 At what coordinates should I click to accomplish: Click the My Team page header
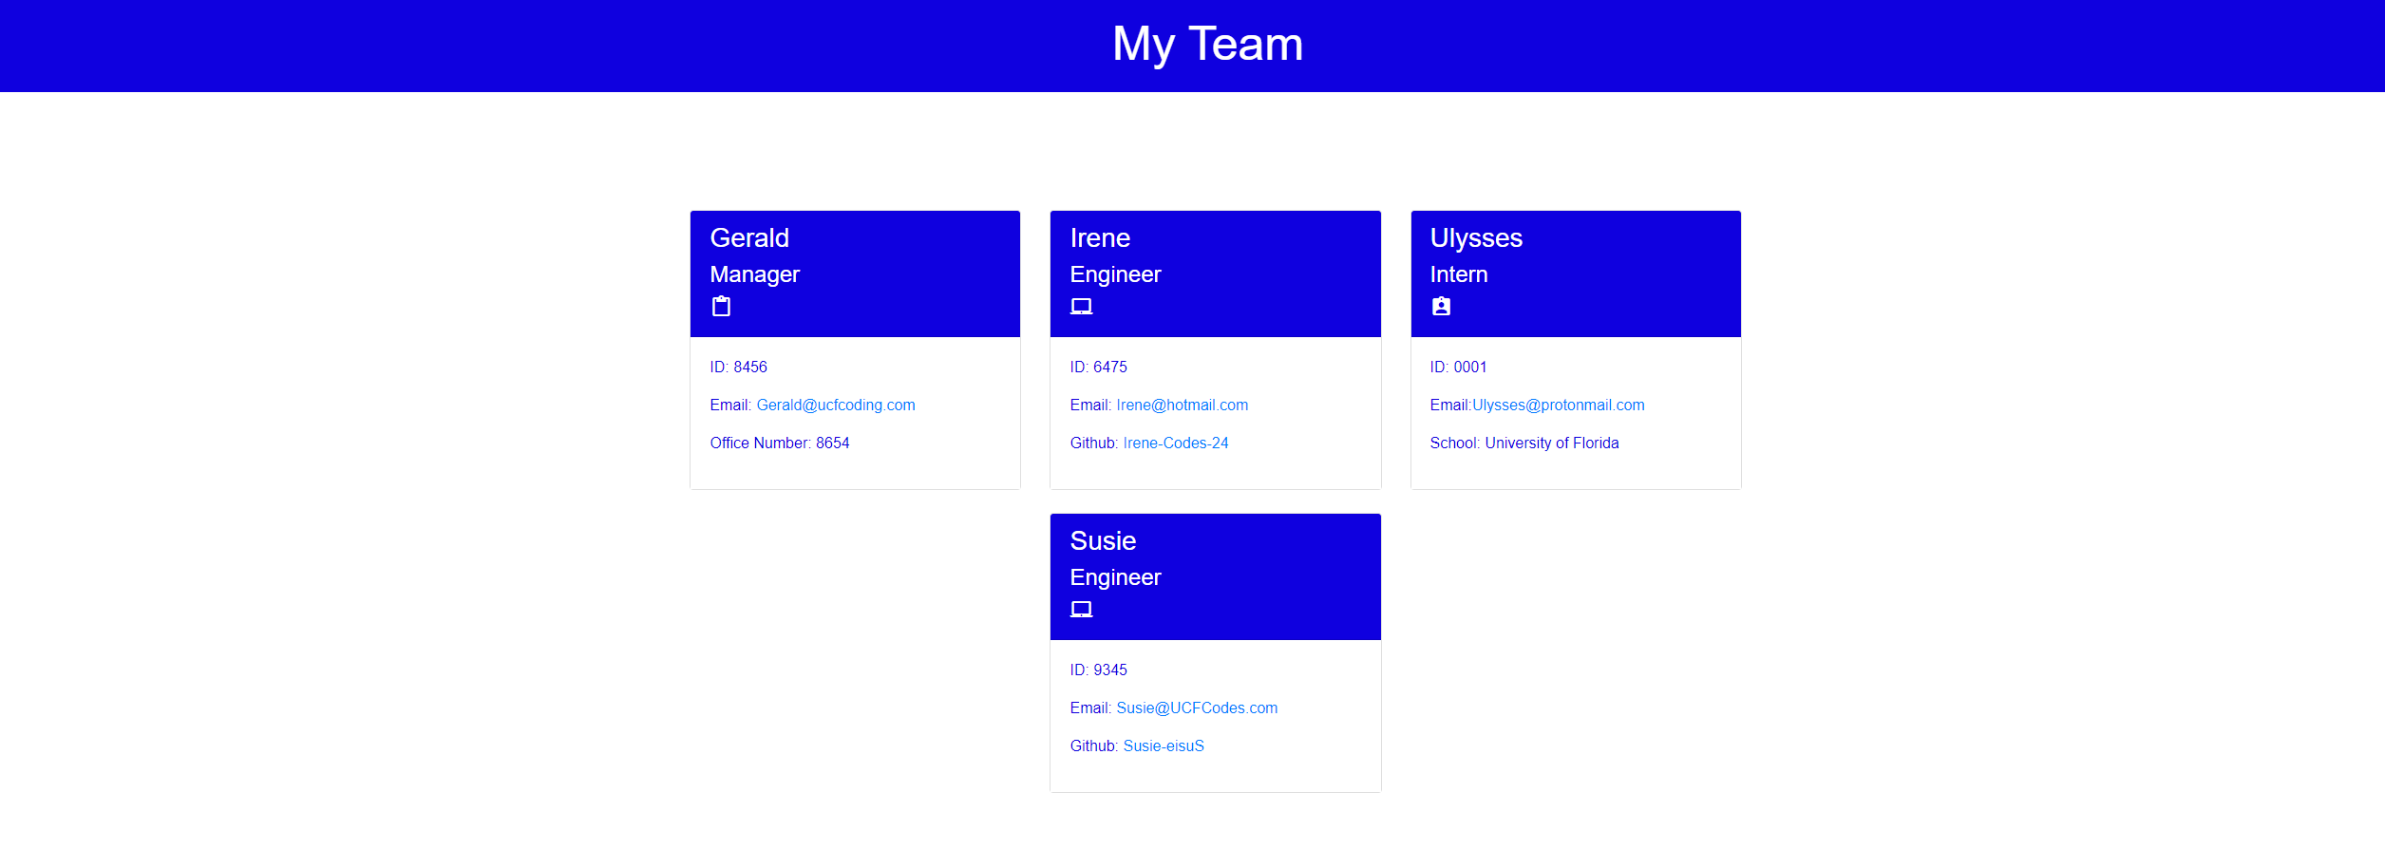point(1207,44)
